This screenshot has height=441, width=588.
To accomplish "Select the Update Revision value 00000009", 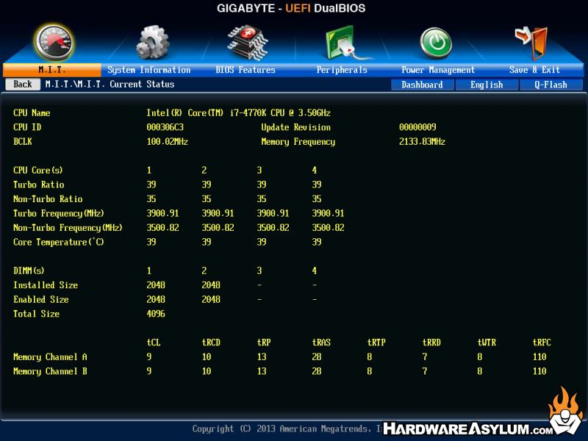I will (417, 127).
